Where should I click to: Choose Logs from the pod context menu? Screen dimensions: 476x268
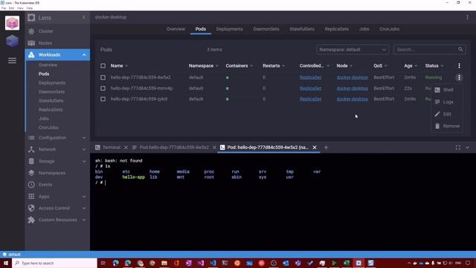(446, 102)
